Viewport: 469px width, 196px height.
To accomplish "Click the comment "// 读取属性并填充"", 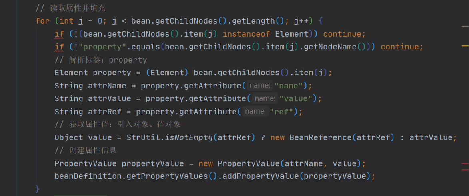I will click(x=70, y=8).
